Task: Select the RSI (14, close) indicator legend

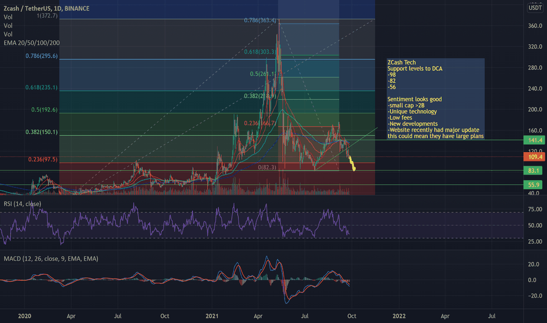Action: pos(22,204)
